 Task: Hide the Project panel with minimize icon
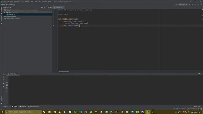point(51,8)
